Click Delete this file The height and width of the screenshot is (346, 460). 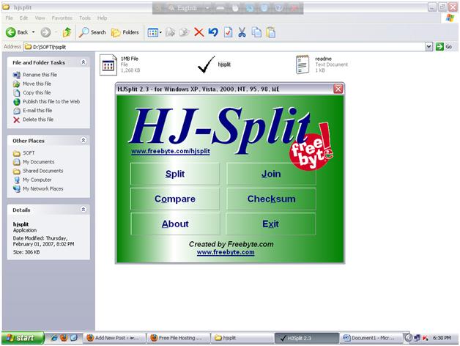point(33,119)
